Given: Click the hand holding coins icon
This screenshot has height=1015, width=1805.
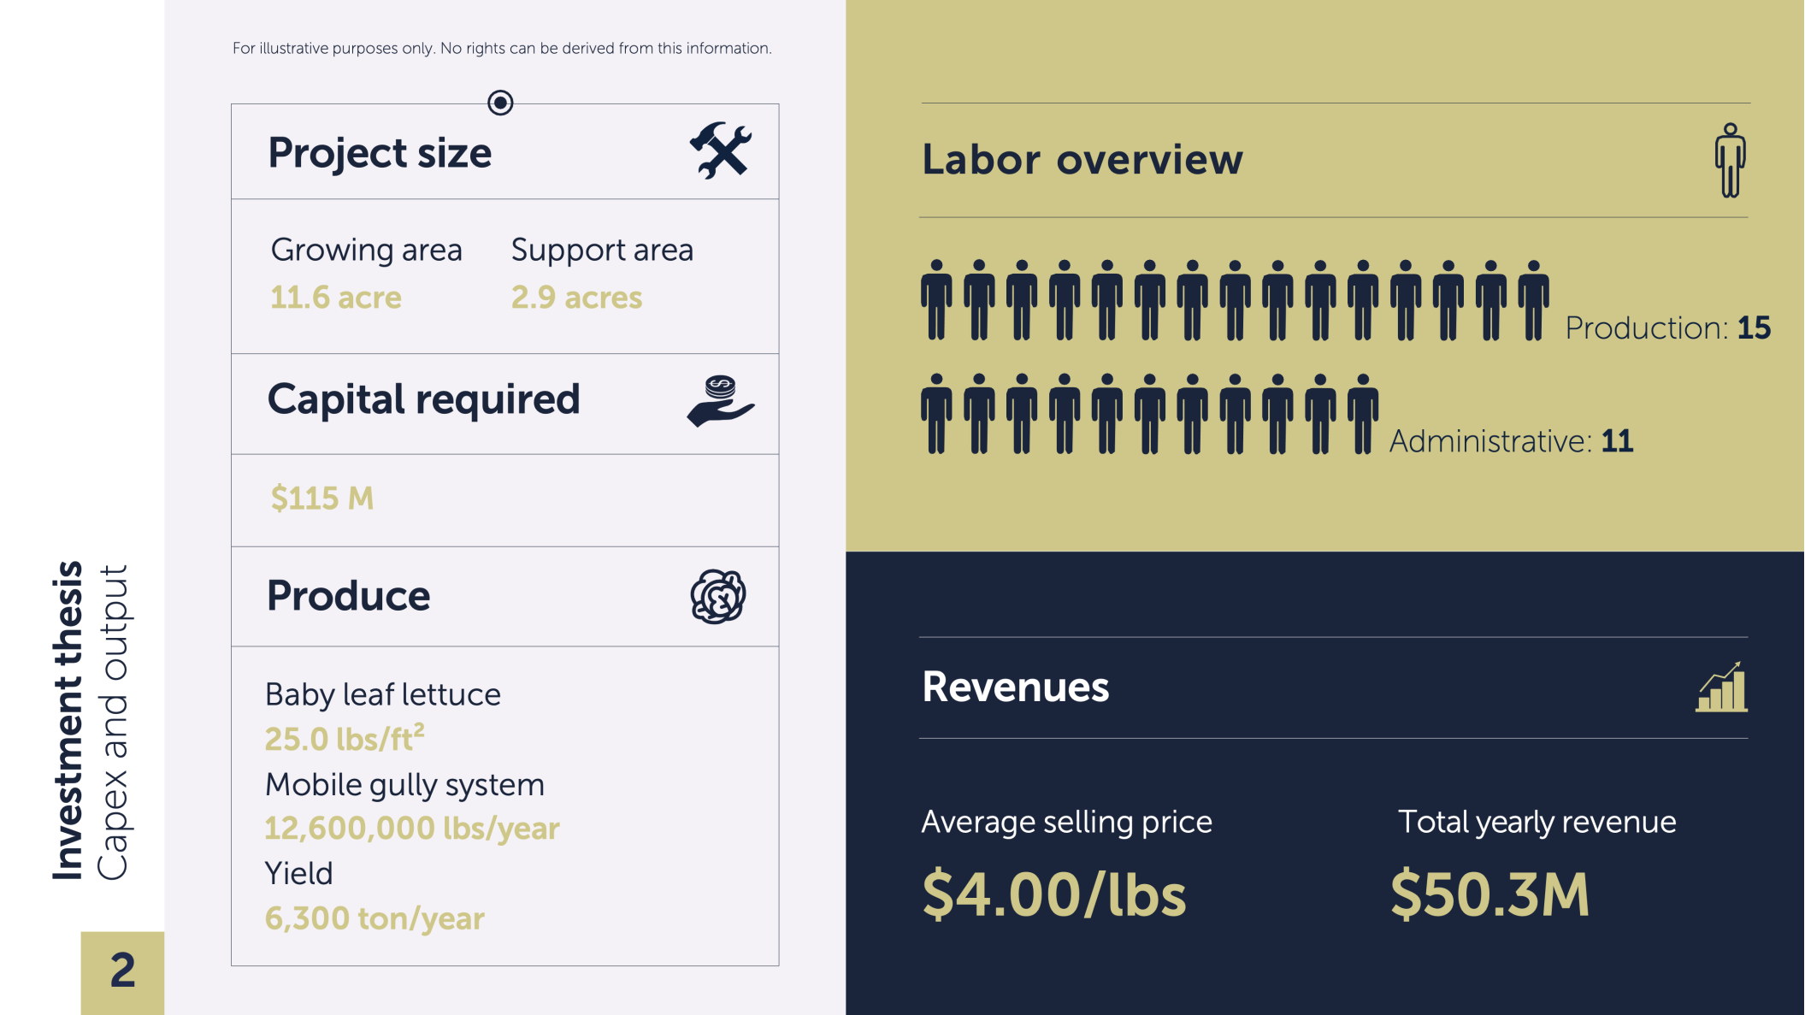Looking at the screenshot, I should [721, 401].
